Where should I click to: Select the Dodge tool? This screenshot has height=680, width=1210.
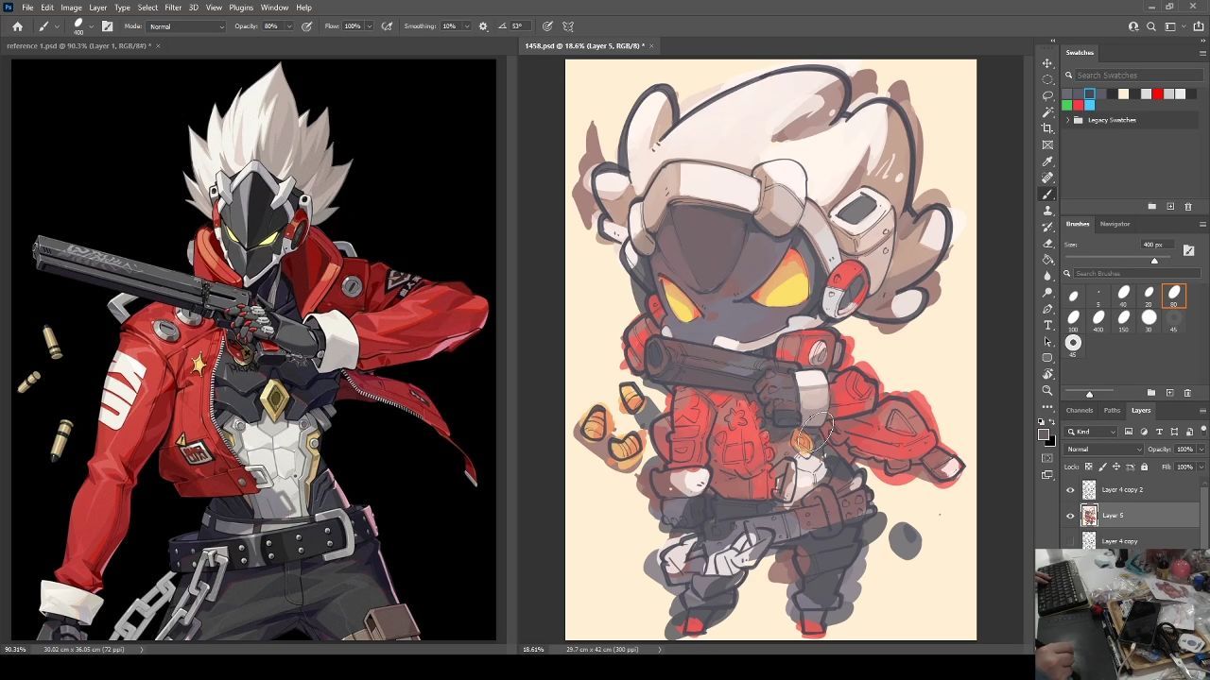coord(1047,292)
